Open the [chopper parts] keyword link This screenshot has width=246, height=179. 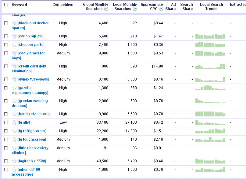pyautogui.click(x=31, y=45)
